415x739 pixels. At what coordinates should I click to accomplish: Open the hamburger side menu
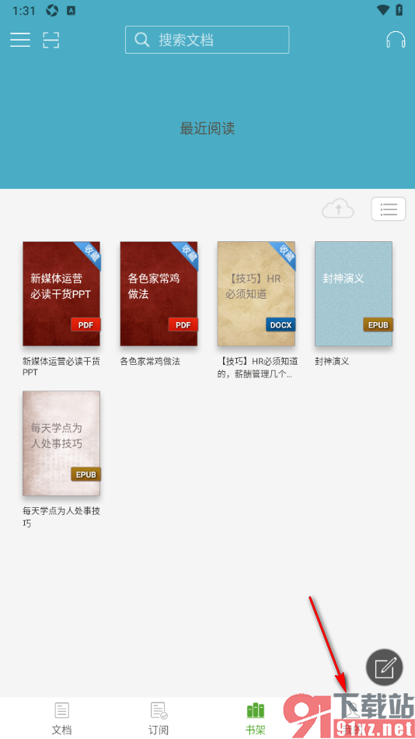[20, 40]
